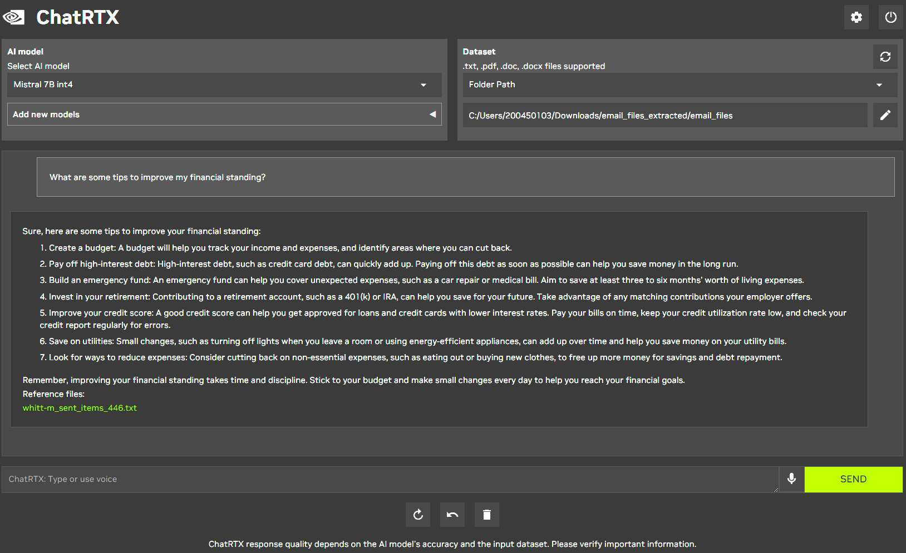This screenshot has width=906, height=553.
Task: Click the NVIDIA logo icon
Action: pyautogui.click(x=14, y=17)
